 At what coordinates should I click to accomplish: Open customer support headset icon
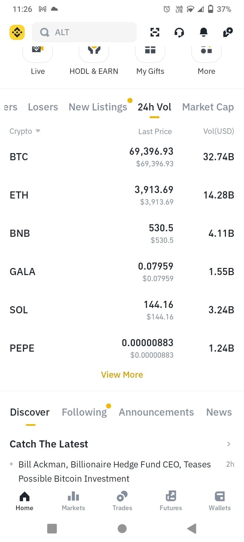coord(179,32)
